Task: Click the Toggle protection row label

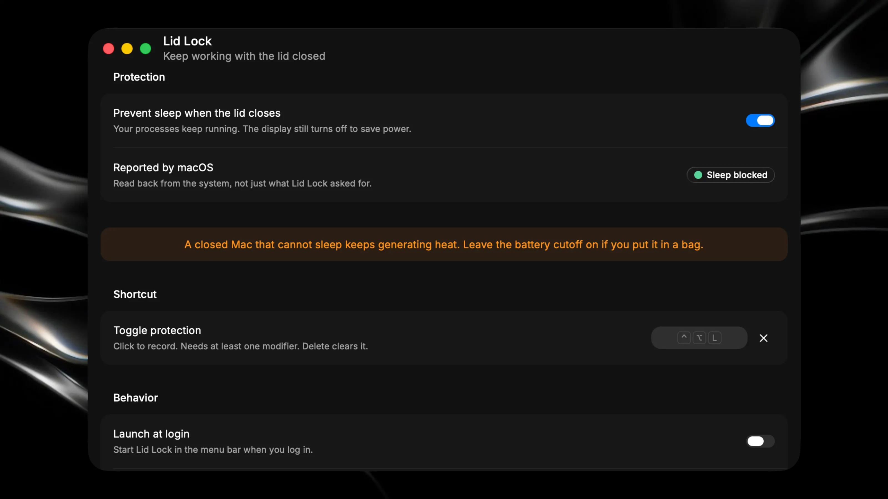Action: point(157,330)
